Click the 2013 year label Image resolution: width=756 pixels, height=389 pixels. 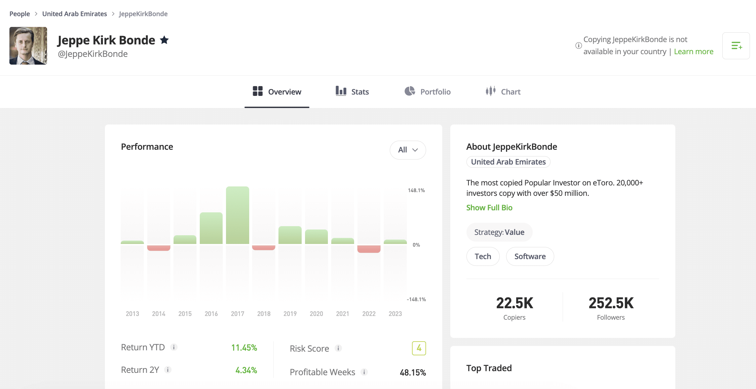point(132,314)
